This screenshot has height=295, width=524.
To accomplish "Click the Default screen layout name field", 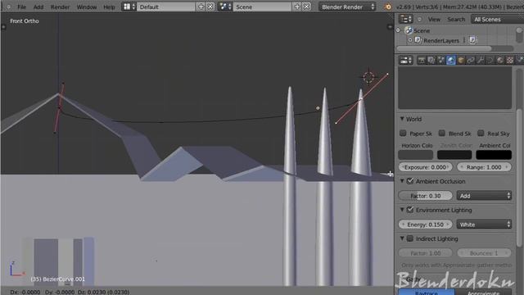I will 165,7.
